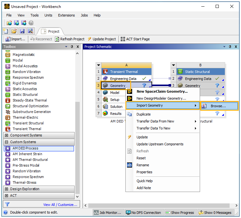This screenshot has width=241, height=218.
Task: Click the Modal Acoustics toolbox icon
Action: (x=8, y=66)
